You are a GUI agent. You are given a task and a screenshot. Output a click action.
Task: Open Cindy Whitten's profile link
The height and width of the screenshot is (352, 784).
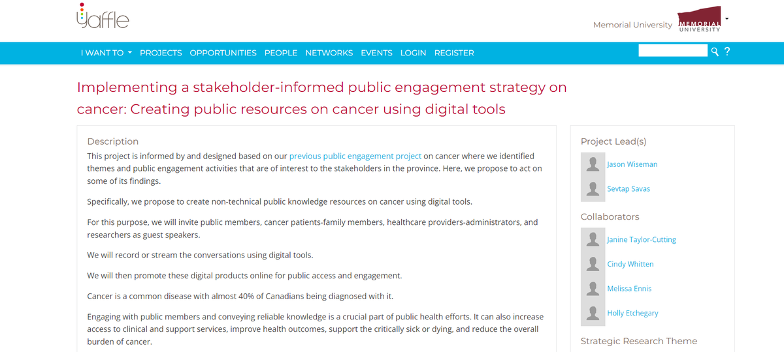630,264
